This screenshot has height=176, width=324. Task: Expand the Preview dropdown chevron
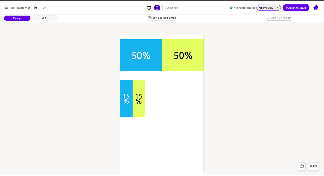277,8
